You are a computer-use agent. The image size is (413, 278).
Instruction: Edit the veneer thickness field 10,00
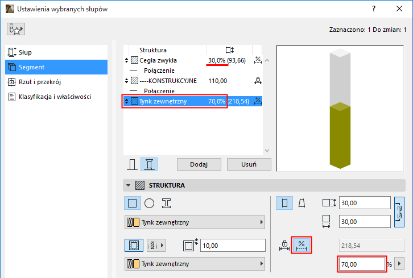pos(233,246)
